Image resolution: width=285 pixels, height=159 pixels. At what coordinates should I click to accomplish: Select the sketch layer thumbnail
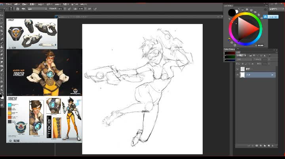[x=243, y=69]
